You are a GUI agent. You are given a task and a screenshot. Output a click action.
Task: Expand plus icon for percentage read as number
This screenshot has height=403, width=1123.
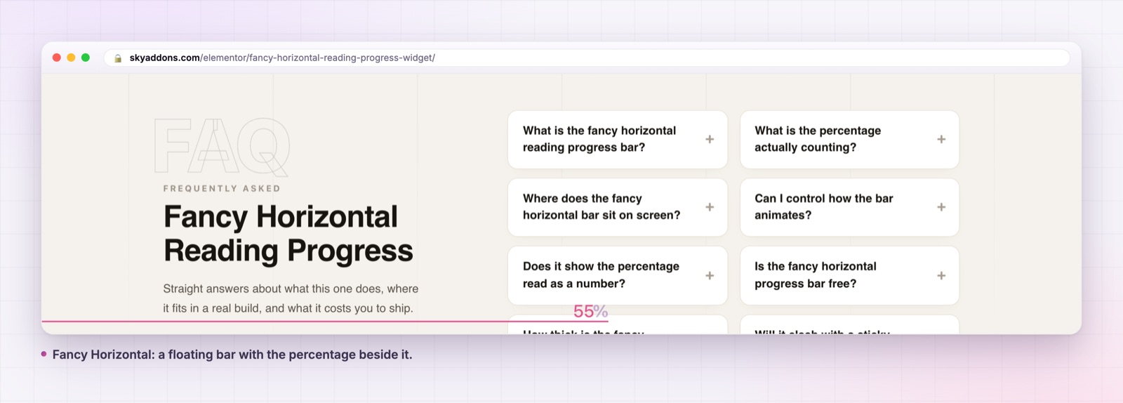710,275
